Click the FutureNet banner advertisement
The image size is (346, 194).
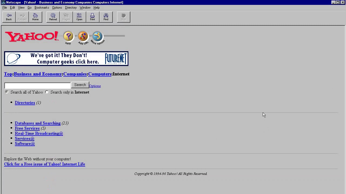click(66, 59)
